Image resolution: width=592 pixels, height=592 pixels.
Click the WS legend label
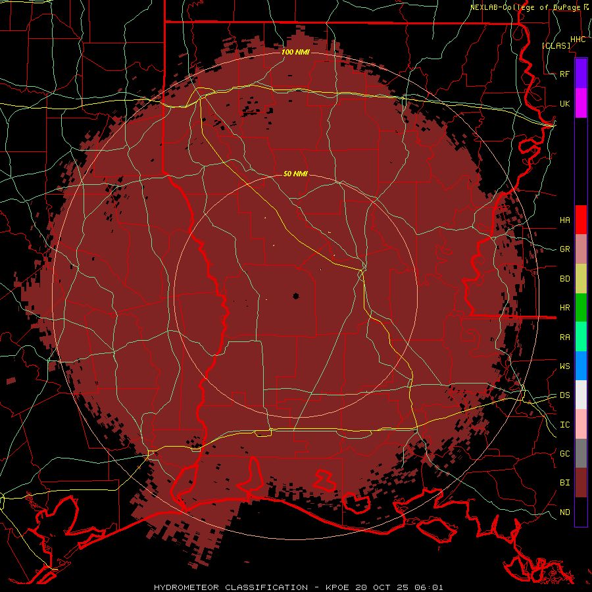pos(565,366)
